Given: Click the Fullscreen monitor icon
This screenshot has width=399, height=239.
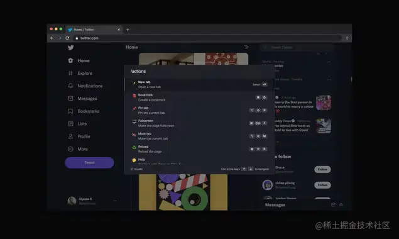Looking at the screenshot, I should point(134,121).
